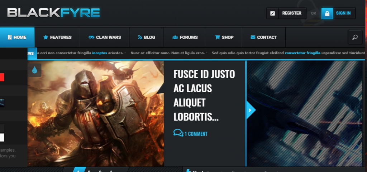Click the BlackFyre logo
Viewport: 367px width, 172px height.
point(54,13)
